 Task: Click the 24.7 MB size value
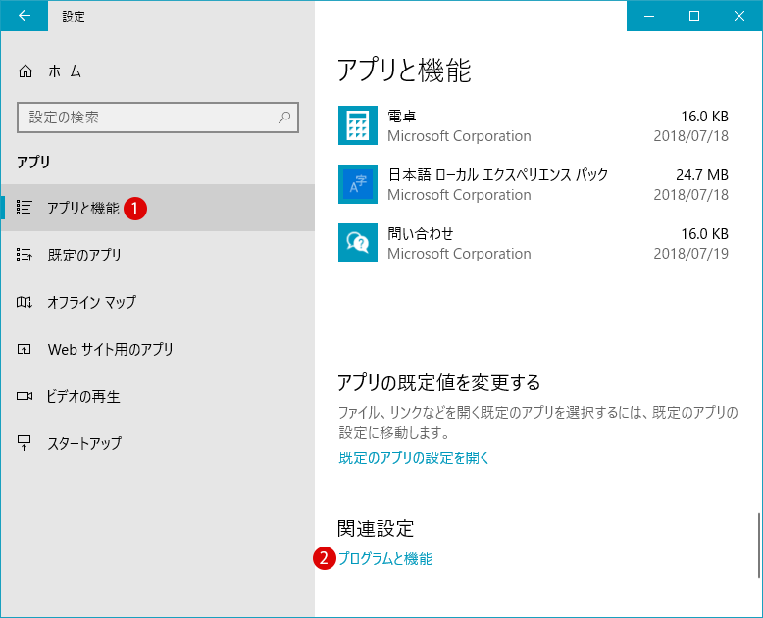click(x=701, y=175)
